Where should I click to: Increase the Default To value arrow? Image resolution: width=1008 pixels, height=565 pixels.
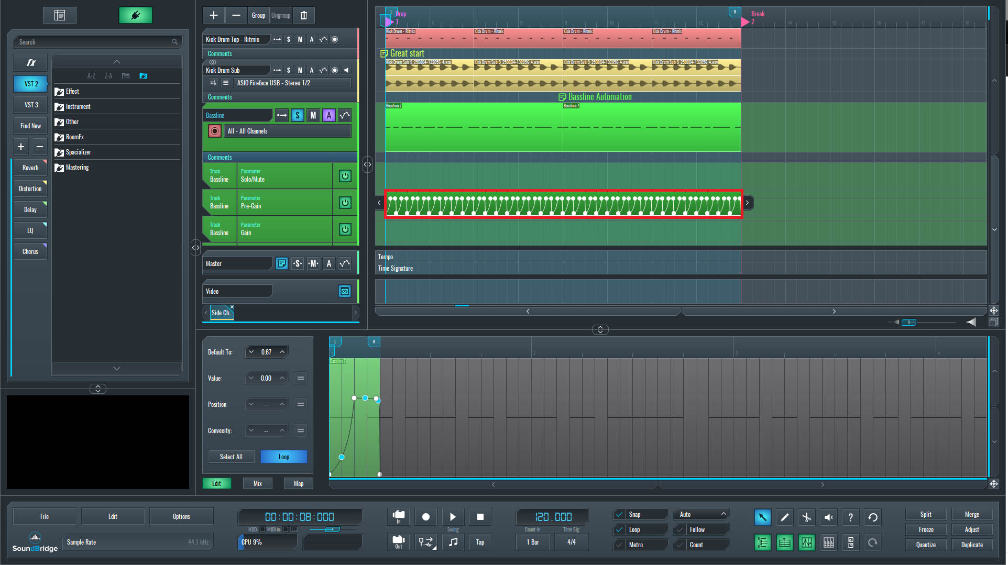tap(282, 352)
